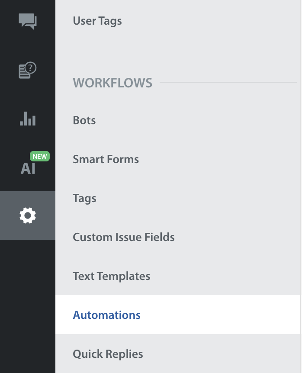Open the FAQ knowledge base icon

[28, 71]
